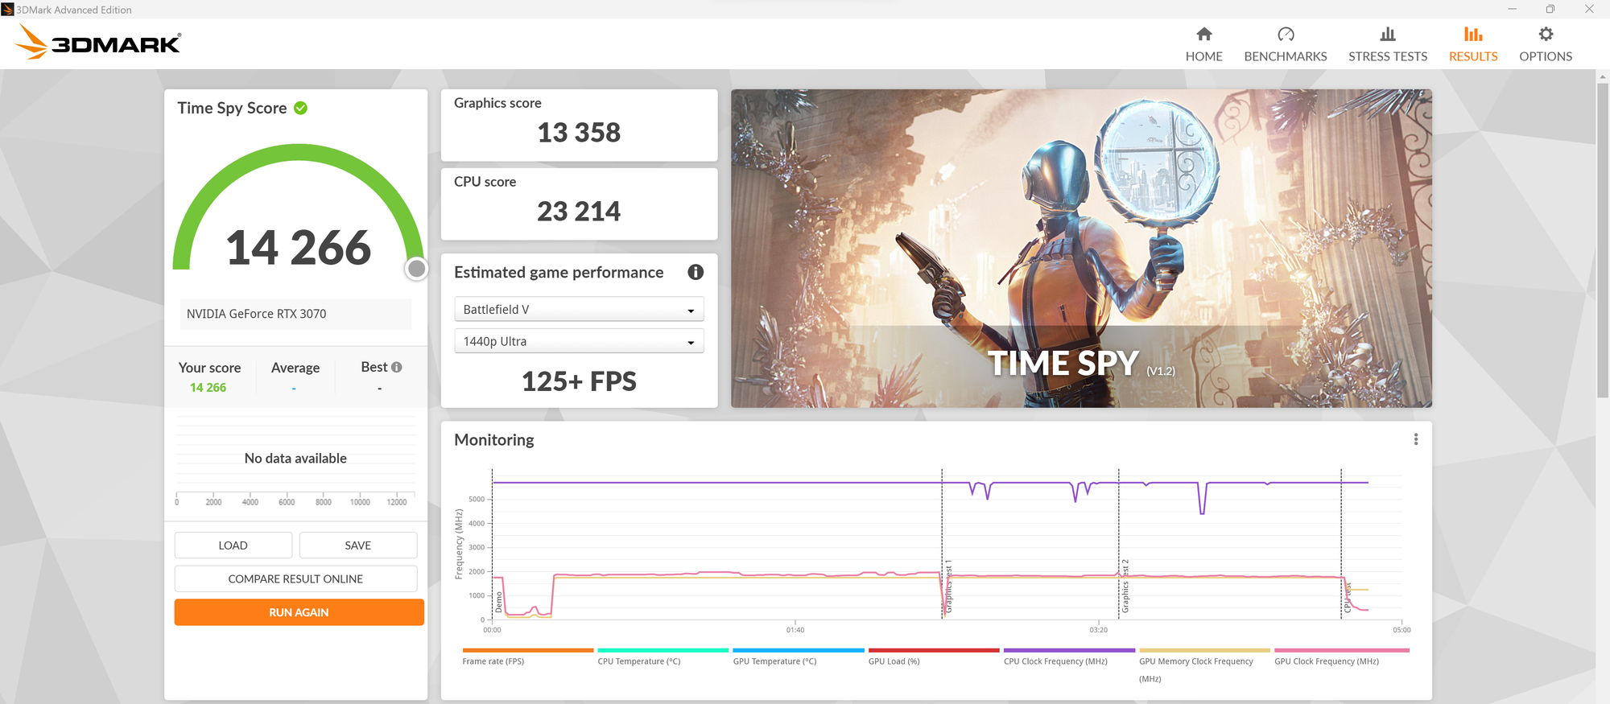Click the SAVE button
This screenshot has width=1610, height=704.
358,545
